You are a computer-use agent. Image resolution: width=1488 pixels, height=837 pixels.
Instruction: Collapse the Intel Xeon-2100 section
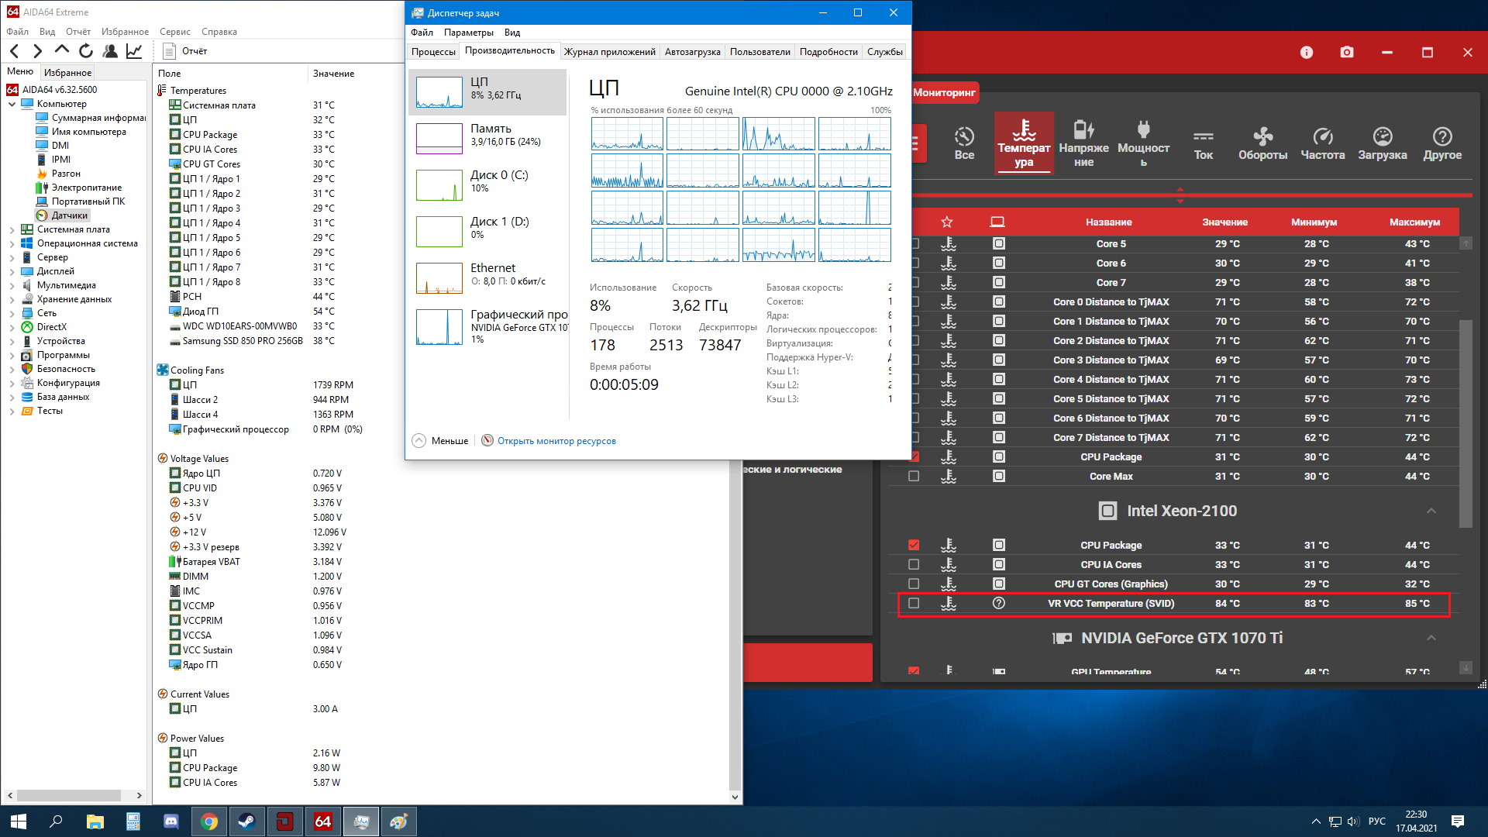coord(1431,511)
